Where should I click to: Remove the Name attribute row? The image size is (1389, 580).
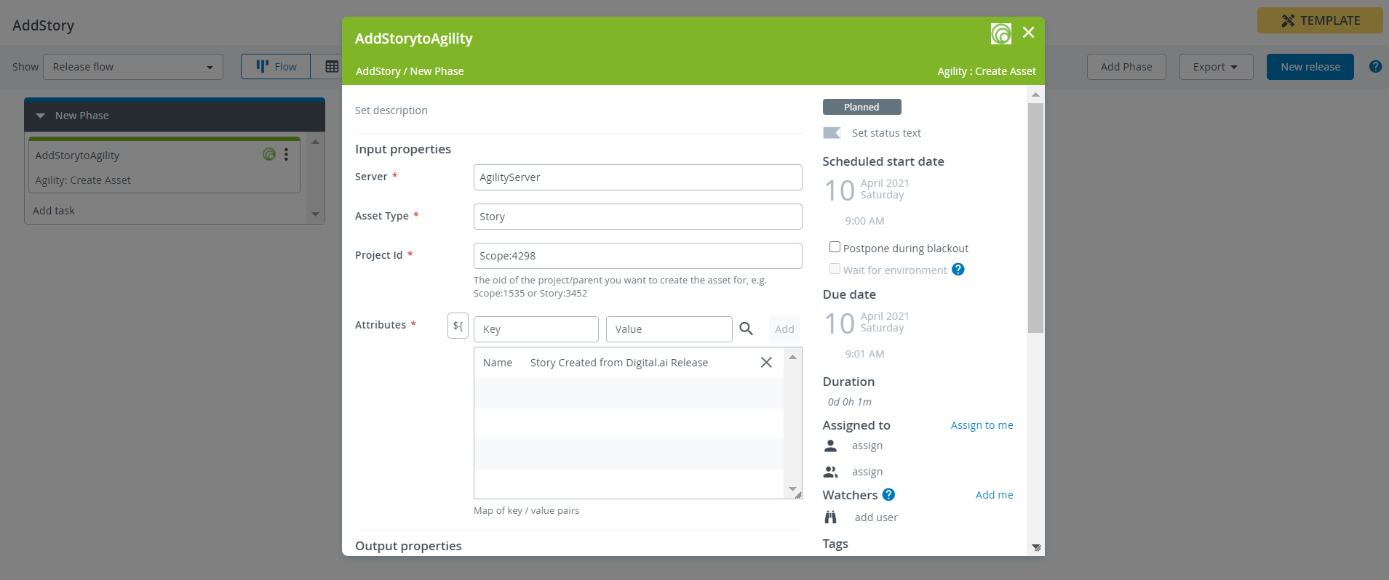pyautogui.click(x=766, y=362)
